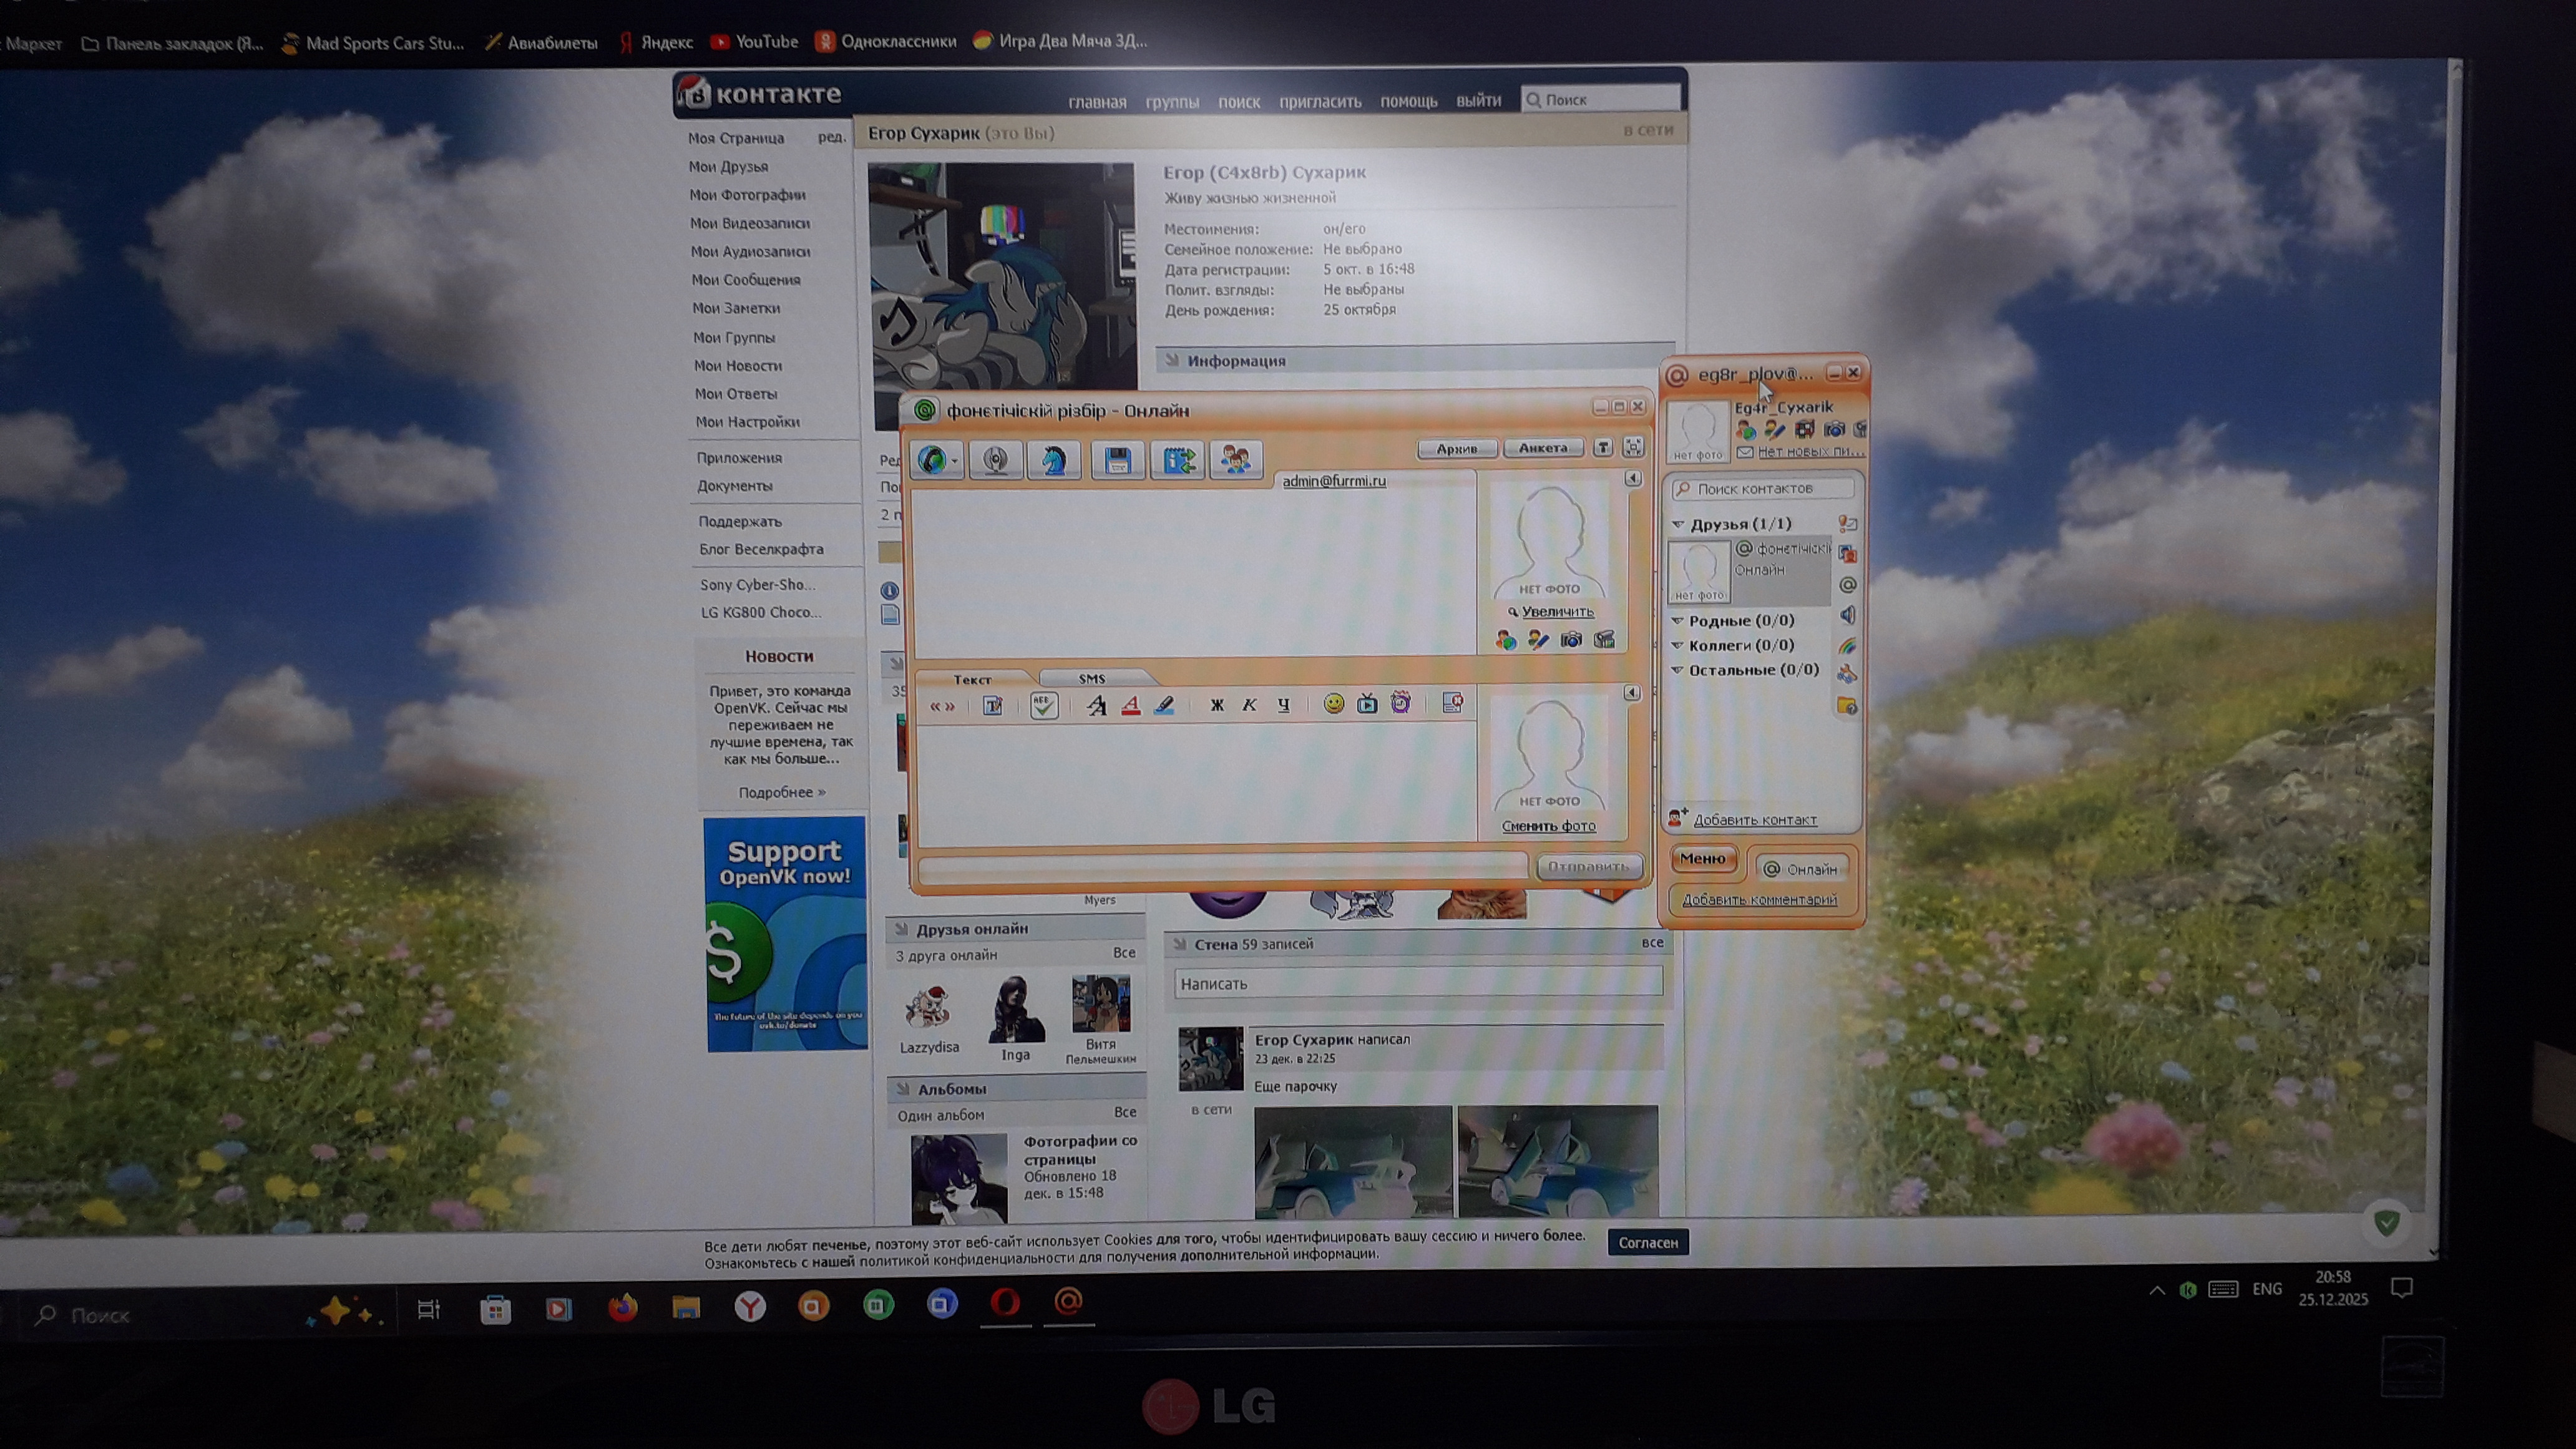This screenshot has width=2576, height=1449.
Task: Open the phone call dropdown arrow
Action: (x=955, y=461)
